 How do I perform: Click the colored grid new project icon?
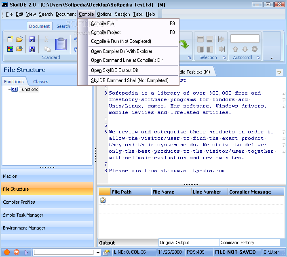(10, 49)
